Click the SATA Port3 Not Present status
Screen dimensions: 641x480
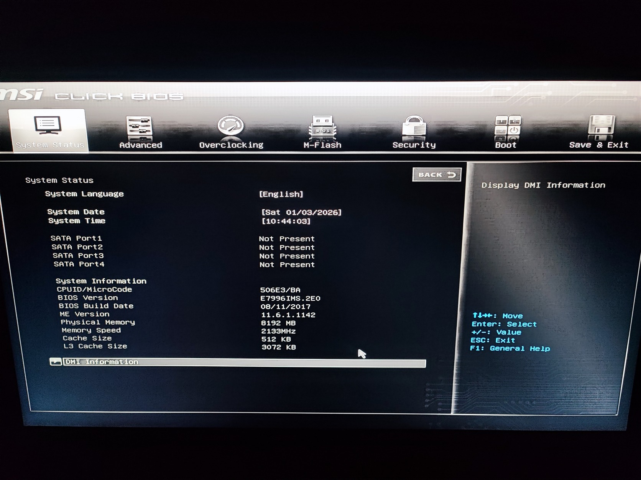(x=287, y=256)
